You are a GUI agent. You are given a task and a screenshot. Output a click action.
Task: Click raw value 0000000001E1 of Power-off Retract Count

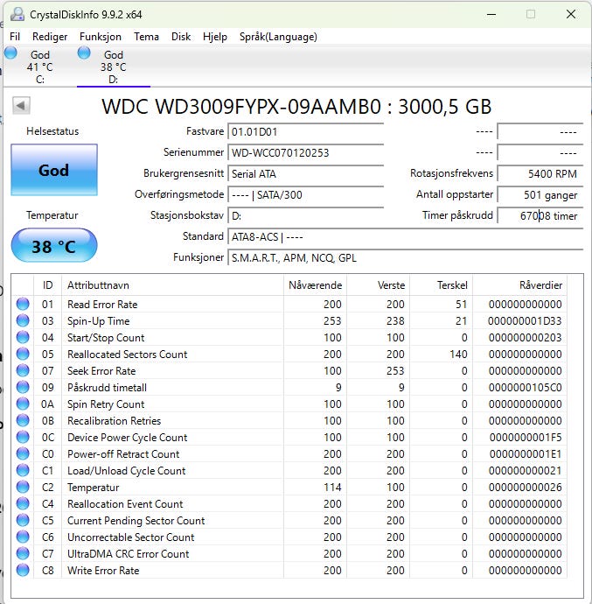tap(526, 454)
